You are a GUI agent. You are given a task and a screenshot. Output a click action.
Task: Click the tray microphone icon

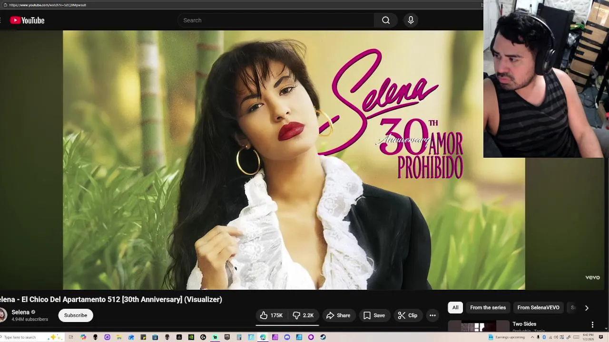coord(538,337)
